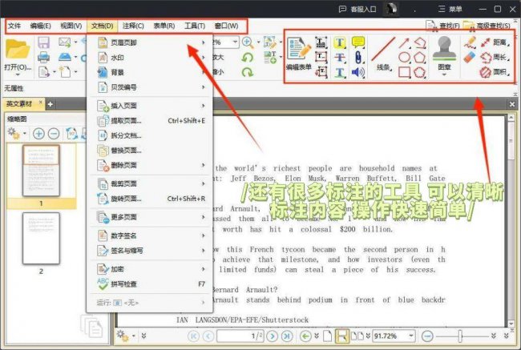Click the plus button to add tab
The width and height of the screenshot is (521, 350).
pyautogui.click(x=50, y=104)
